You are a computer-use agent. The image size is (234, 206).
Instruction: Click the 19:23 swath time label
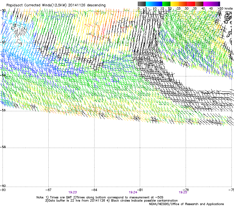72,192
